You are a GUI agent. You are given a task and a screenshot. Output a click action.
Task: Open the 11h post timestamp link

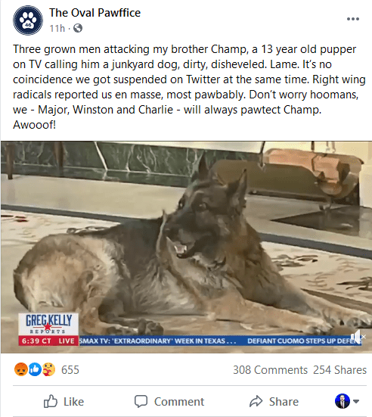57,28
